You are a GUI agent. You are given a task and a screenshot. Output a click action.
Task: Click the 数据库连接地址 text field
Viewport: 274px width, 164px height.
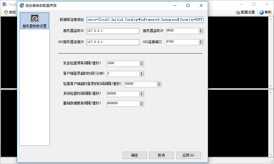point(145,20)
